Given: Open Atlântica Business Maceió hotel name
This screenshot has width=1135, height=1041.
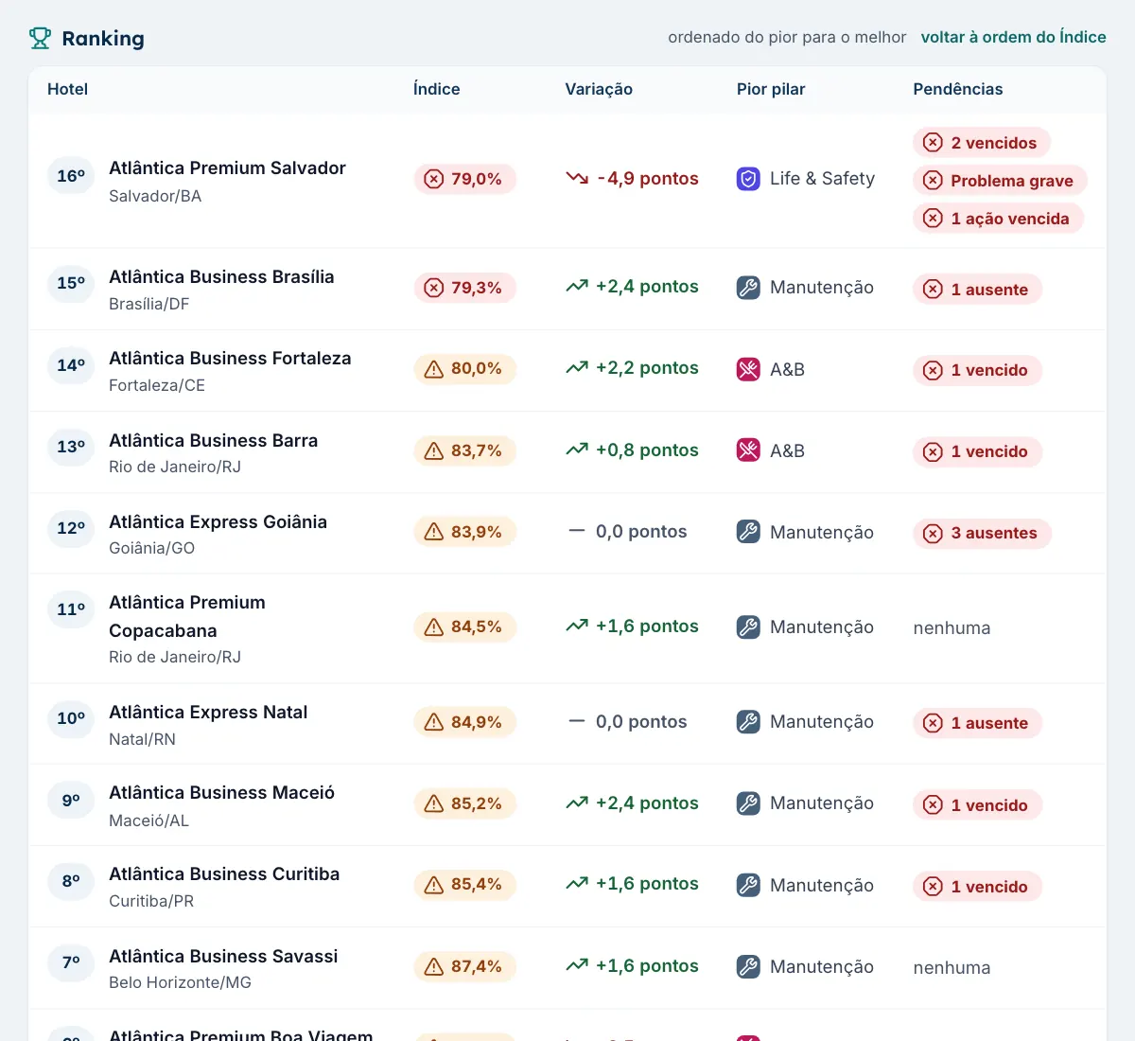Looking at the screenshot, I should pyautogui.click(x=221, y=792).
